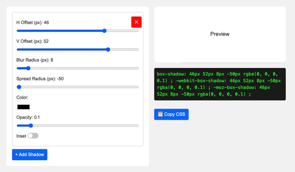
Task: Click the 'Opacity: 0.1' label
Action: pyautogui.click(x=28, y=117)
